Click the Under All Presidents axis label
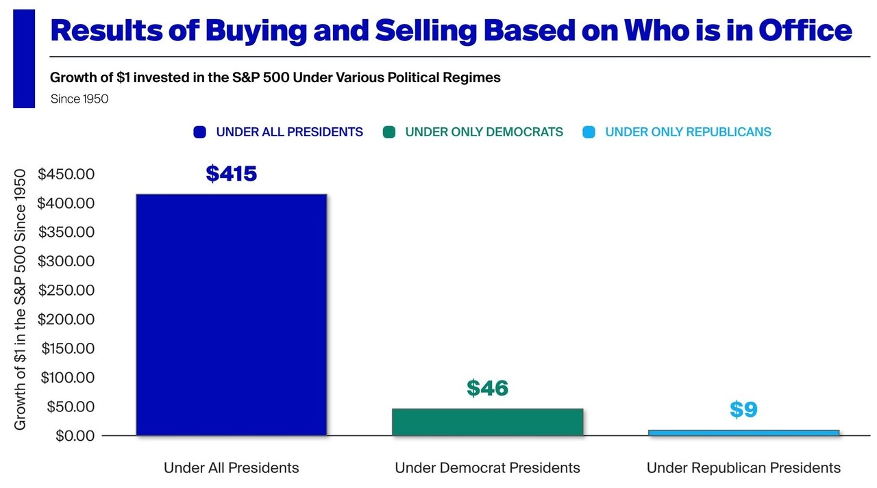This screenshot has width=877, height=488. coord(232,468)
